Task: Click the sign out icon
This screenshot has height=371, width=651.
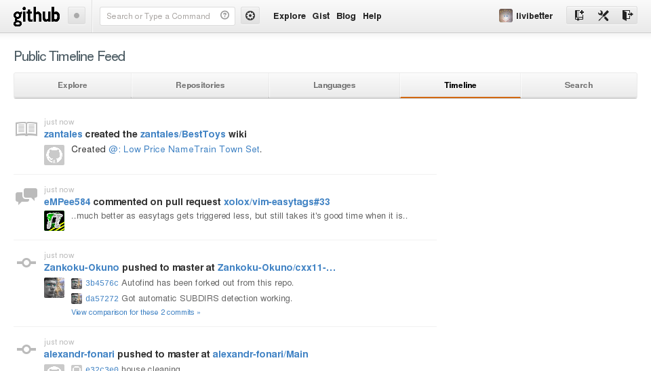Action: [627, 16]
